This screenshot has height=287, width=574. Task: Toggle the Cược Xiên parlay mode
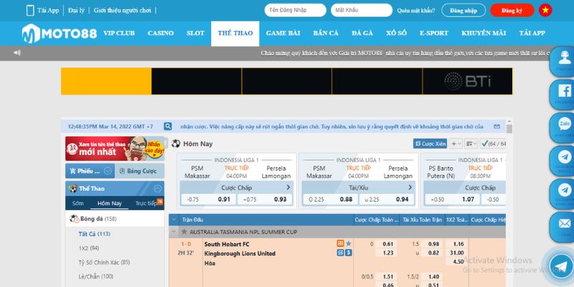click(430, 144)
